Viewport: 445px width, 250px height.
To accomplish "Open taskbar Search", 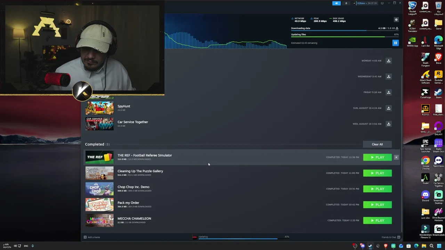I will pyautogui.click(x=431, y=246).
